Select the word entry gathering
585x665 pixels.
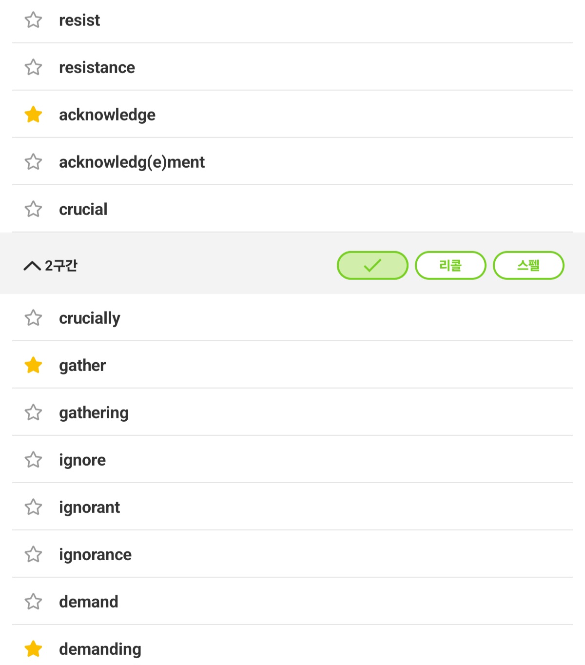pyautogui.click(x=292, y=412)
